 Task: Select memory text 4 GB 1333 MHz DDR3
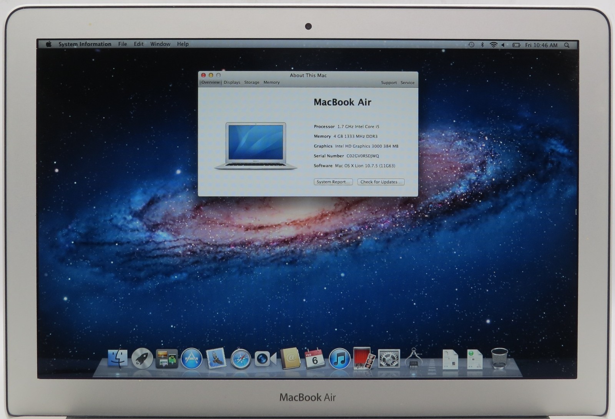click(355, 136)
